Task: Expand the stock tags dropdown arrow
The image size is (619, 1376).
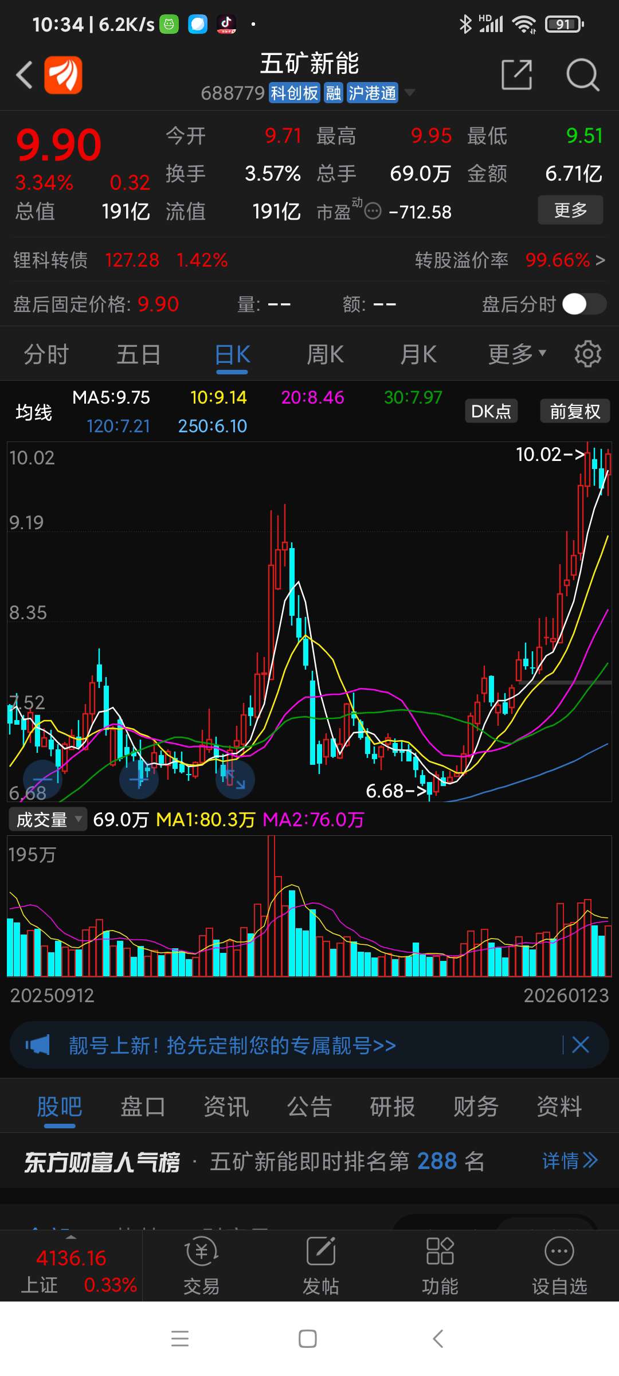Action: click(x=409, y=92)
